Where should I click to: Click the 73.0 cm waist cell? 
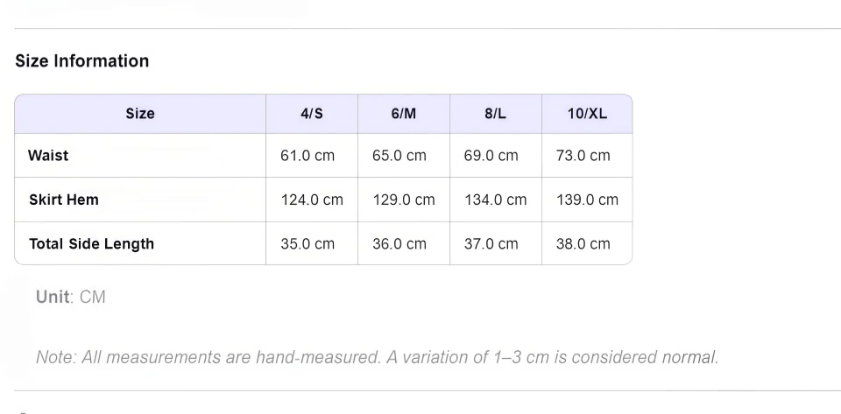[x=587, y=156]
